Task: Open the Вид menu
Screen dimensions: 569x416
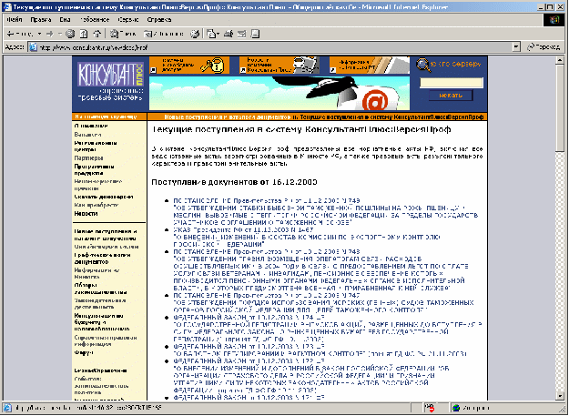Action: [x=65, y=20]
